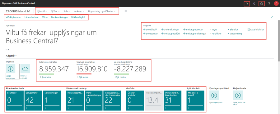Select the second headline pagination dot
Image resolution: width=280 pixels, height=114 pixels.
(x=8, y=50)
